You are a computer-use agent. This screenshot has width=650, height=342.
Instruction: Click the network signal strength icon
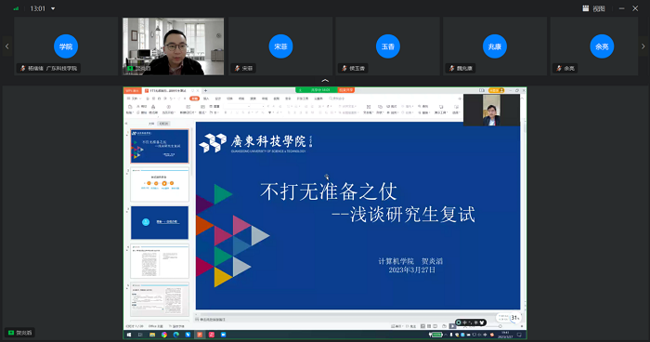click(16, 8)
